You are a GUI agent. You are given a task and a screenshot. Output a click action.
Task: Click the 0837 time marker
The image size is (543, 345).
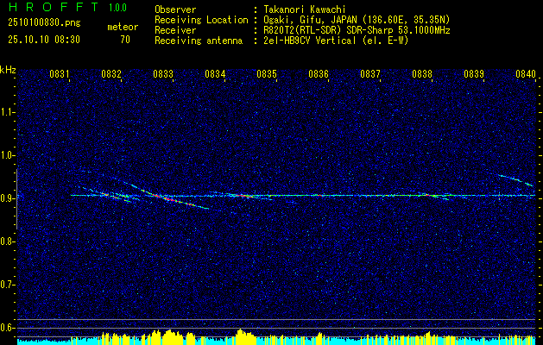(x=370, y=73)
